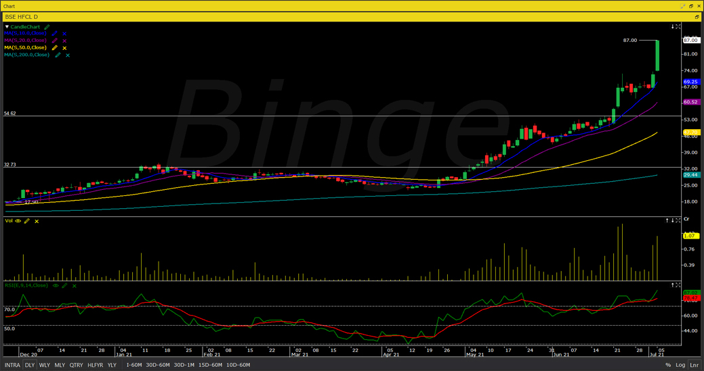
Task: Switch to HLFYR half-yearly timeframe
Action: (95, 365)
